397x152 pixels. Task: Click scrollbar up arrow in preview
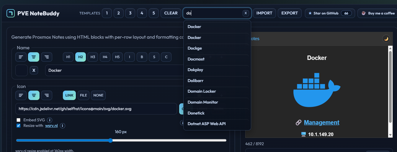(x=390, y=48)
